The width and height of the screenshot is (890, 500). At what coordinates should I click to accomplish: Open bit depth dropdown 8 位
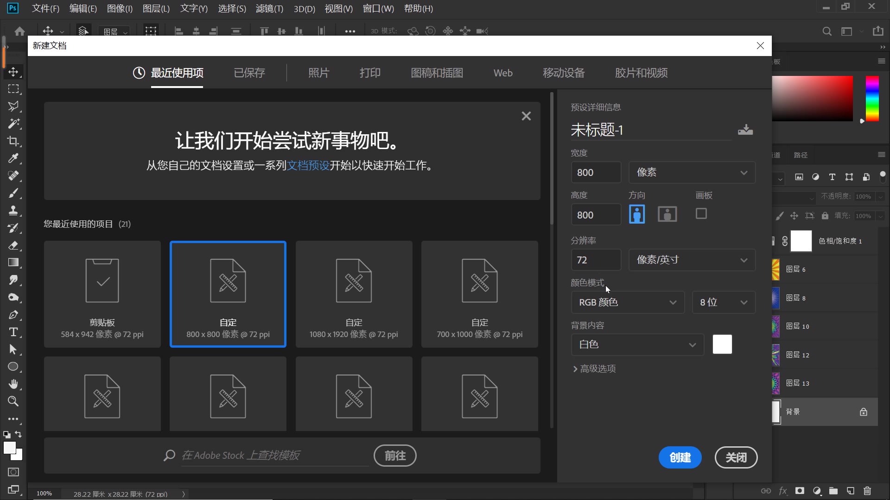click(724, 302)
